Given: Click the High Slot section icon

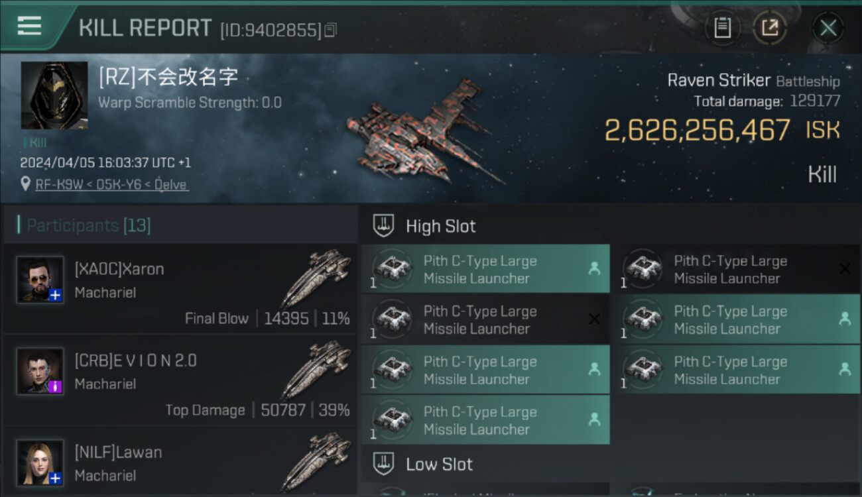Looking at the screenshot, I should 383,225.
